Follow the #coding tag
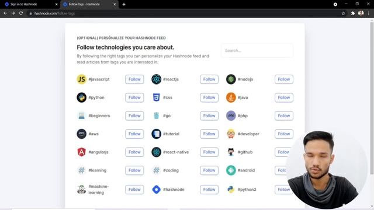 209,170
